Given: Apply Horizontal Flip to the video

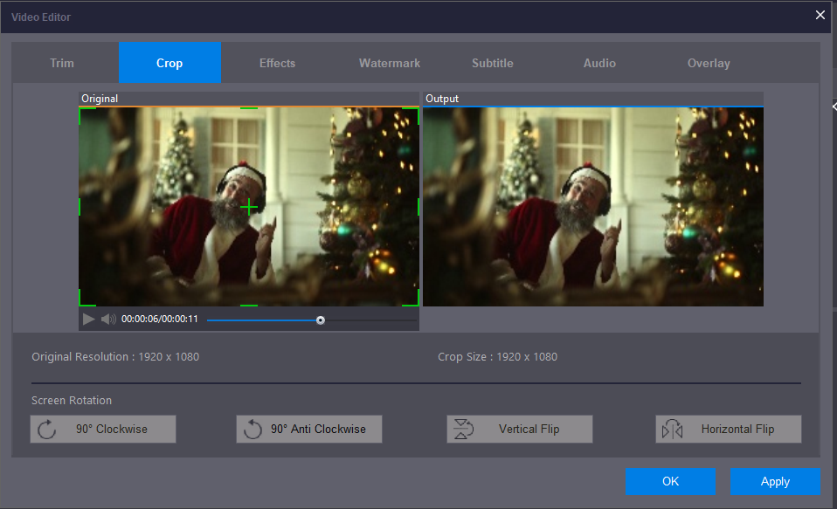Looking at the screenshot, I should coord(728,429).
